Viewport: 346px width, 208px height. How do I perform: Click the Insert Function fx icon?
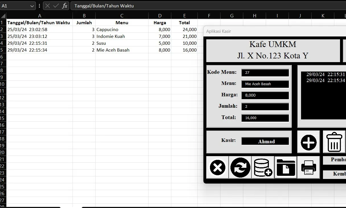click(65, 5)
